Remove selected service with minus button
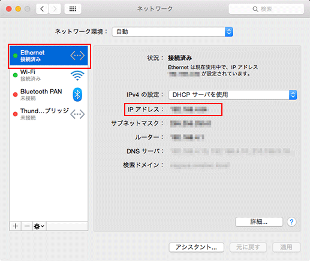 pyautogui.click(x=27, y=226)
